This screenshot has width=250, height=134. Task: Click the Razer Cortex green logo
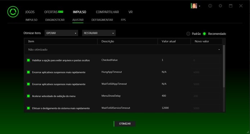pyautogui.click(x=13, y=12)
